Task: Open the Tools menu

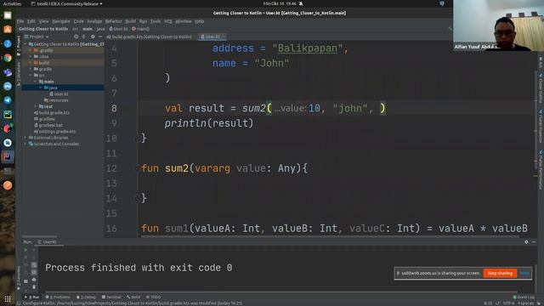Action: (156, 21)
